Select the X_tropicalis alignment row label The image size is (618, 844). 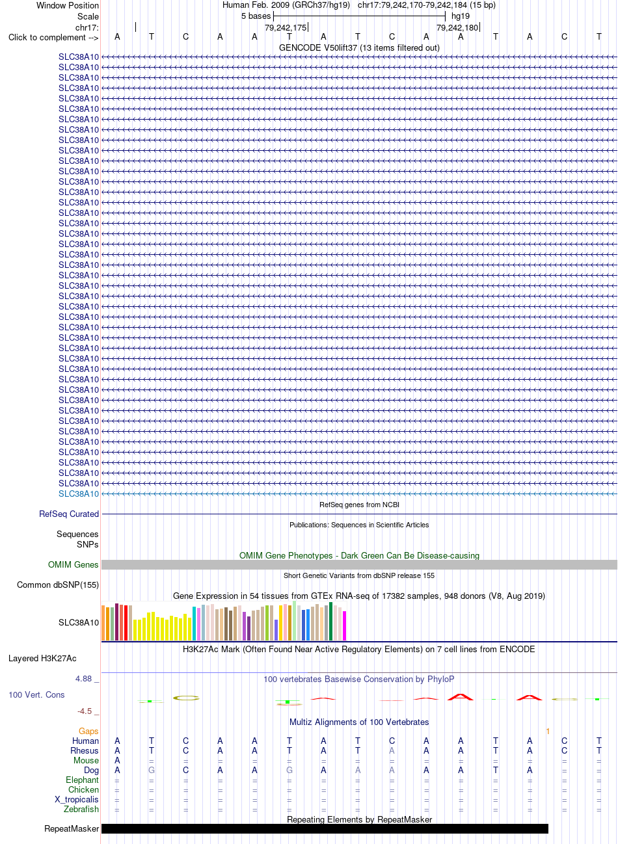[77, 799]
